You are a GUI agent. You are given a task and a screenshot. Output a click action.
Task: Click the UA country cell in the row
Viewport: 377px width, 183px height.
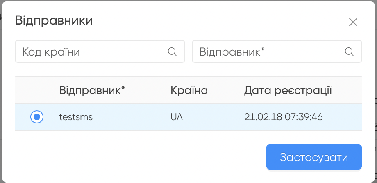(177, 117)
